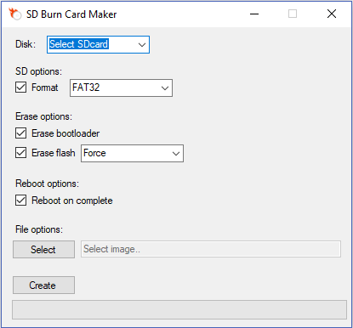Close the SD Burn Card Maker window
Viewport: 353px width, 328px height.
[x=332, y=14]
